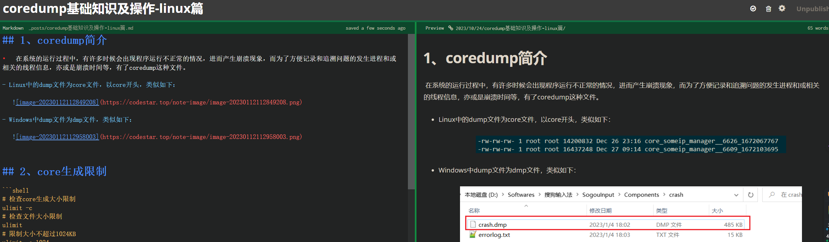Click the Preview label in the preview header
This screenshot has height=242, width=829.
click(x=435, y=28)
